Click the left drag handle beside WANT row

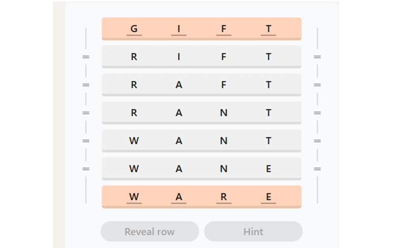pos(86,141)
